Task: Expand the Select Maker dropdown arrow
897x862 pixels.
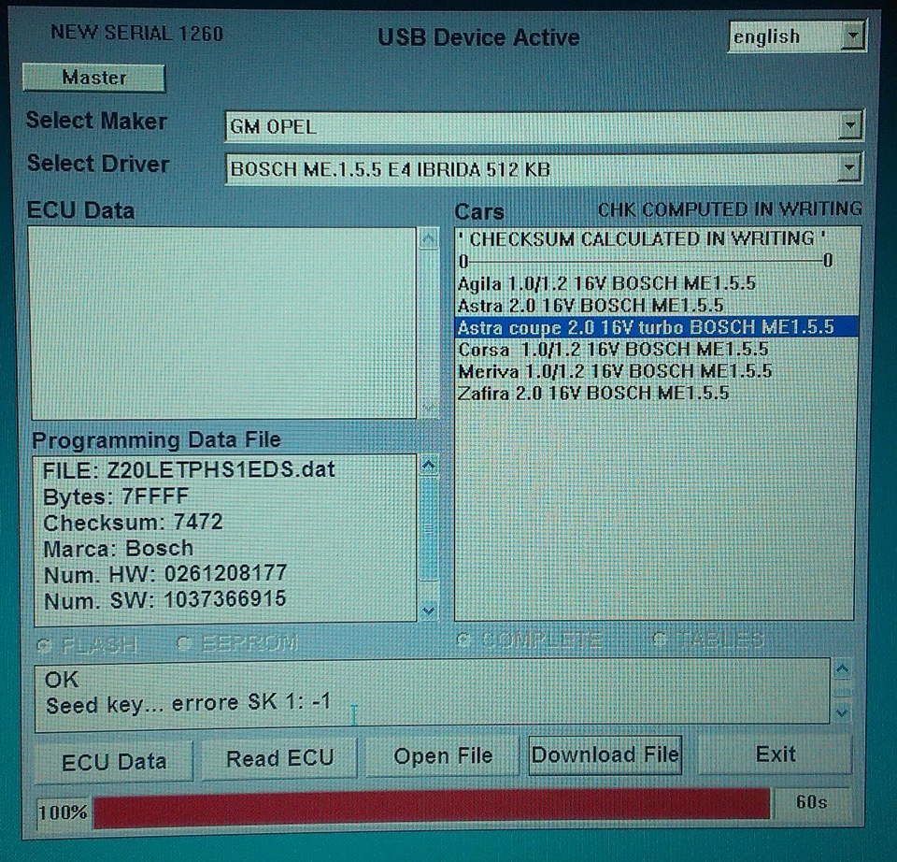Action: point(849,125)
